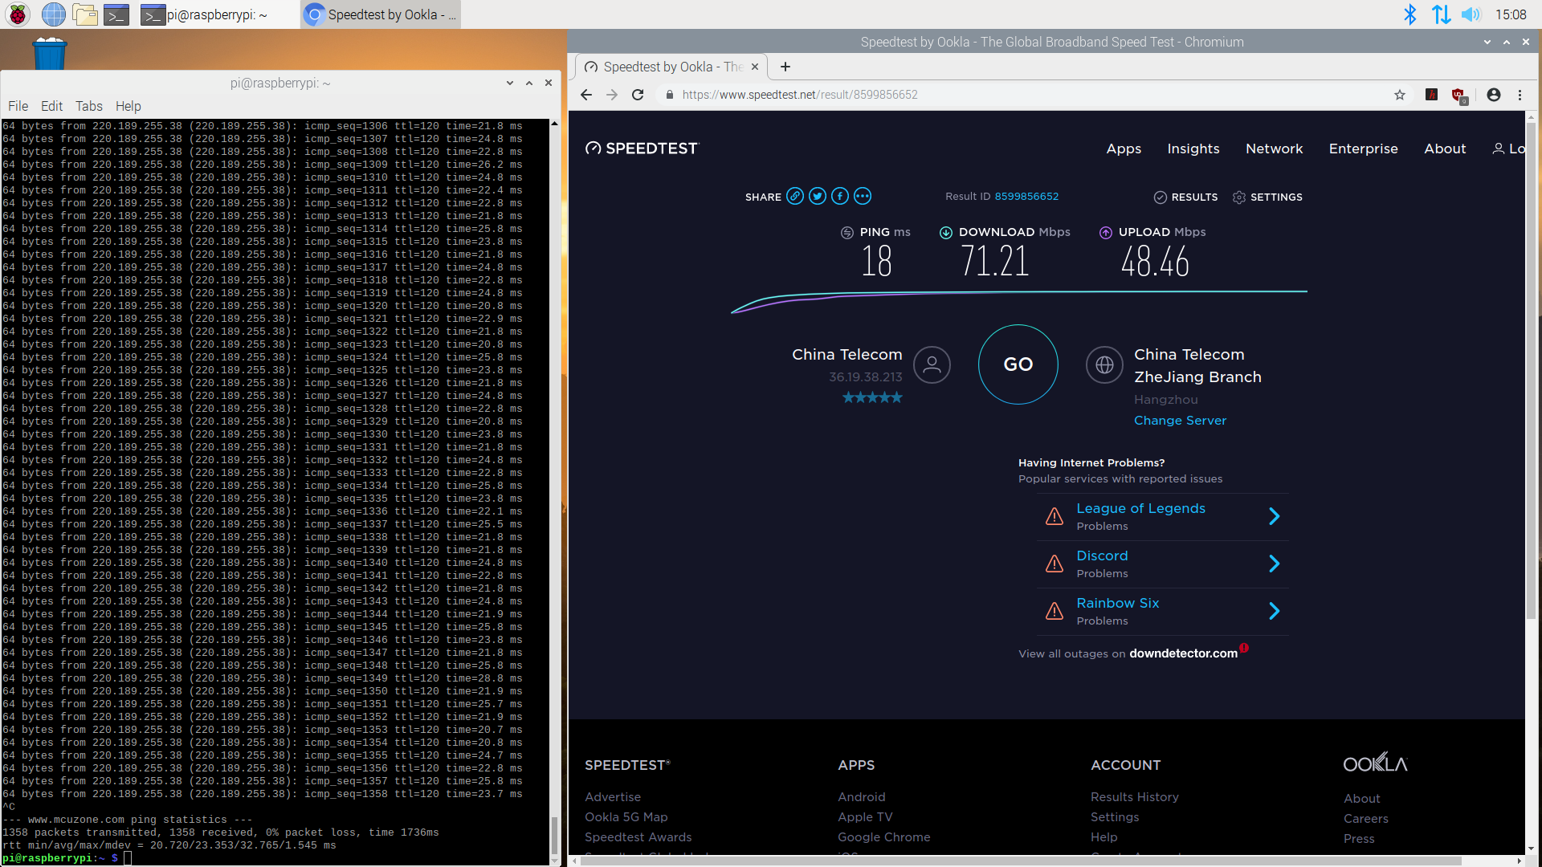
Task: Click the 15:08 clock in the taskbar
Action: coord(1511,14)
